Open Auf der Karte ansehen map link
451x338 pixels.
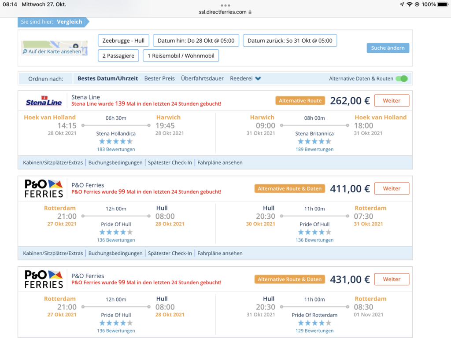pyautogui.click(x=55, y=51)
